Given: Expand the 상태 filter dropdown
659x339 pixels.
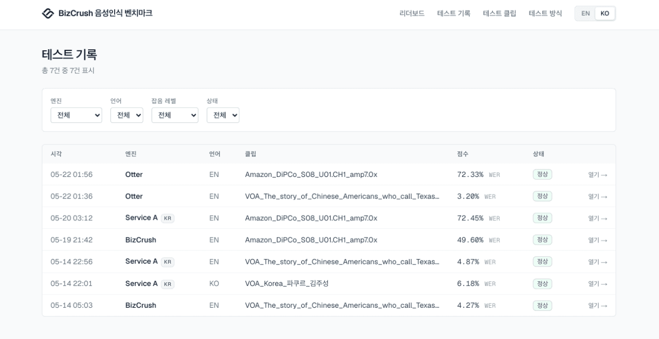Looking at the screenshot, I should [223, 115].
